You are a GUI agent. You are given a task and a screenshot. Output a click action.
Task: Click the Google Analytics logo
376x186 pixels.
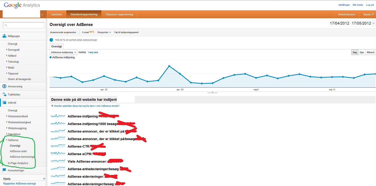point(22,5)
